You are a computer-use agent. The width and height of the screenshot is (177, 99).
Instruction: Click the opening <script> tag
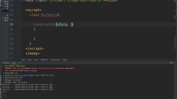pos(33,10)
